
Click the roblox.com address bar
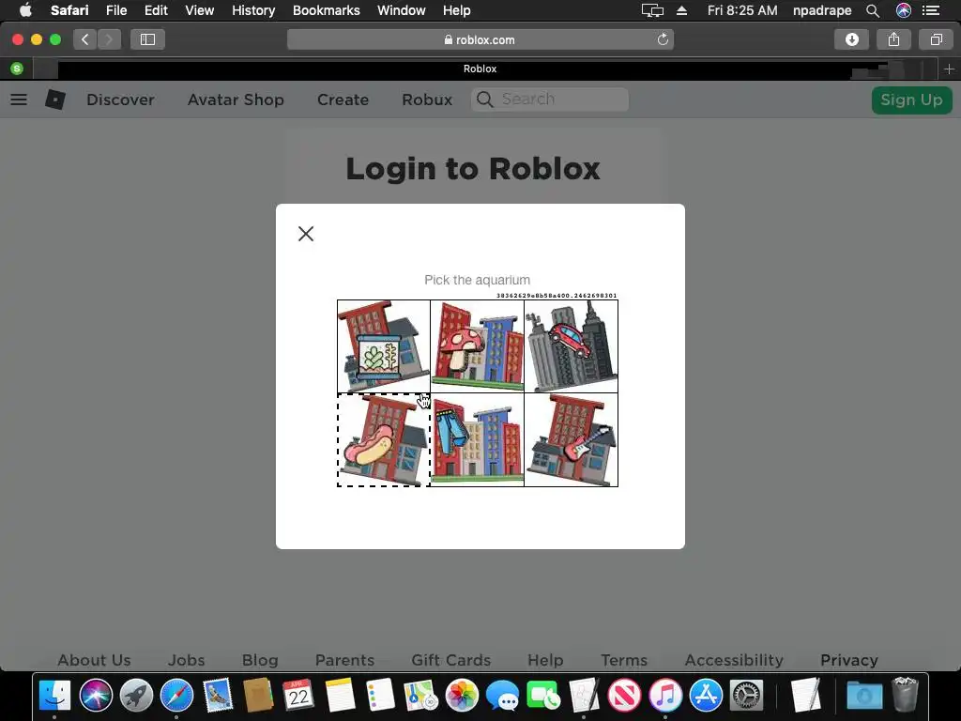480,39
